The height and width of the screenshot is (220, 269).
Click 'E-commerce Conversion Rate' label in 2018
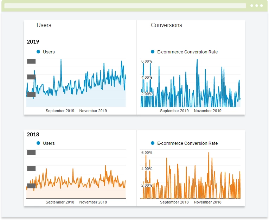187,143
